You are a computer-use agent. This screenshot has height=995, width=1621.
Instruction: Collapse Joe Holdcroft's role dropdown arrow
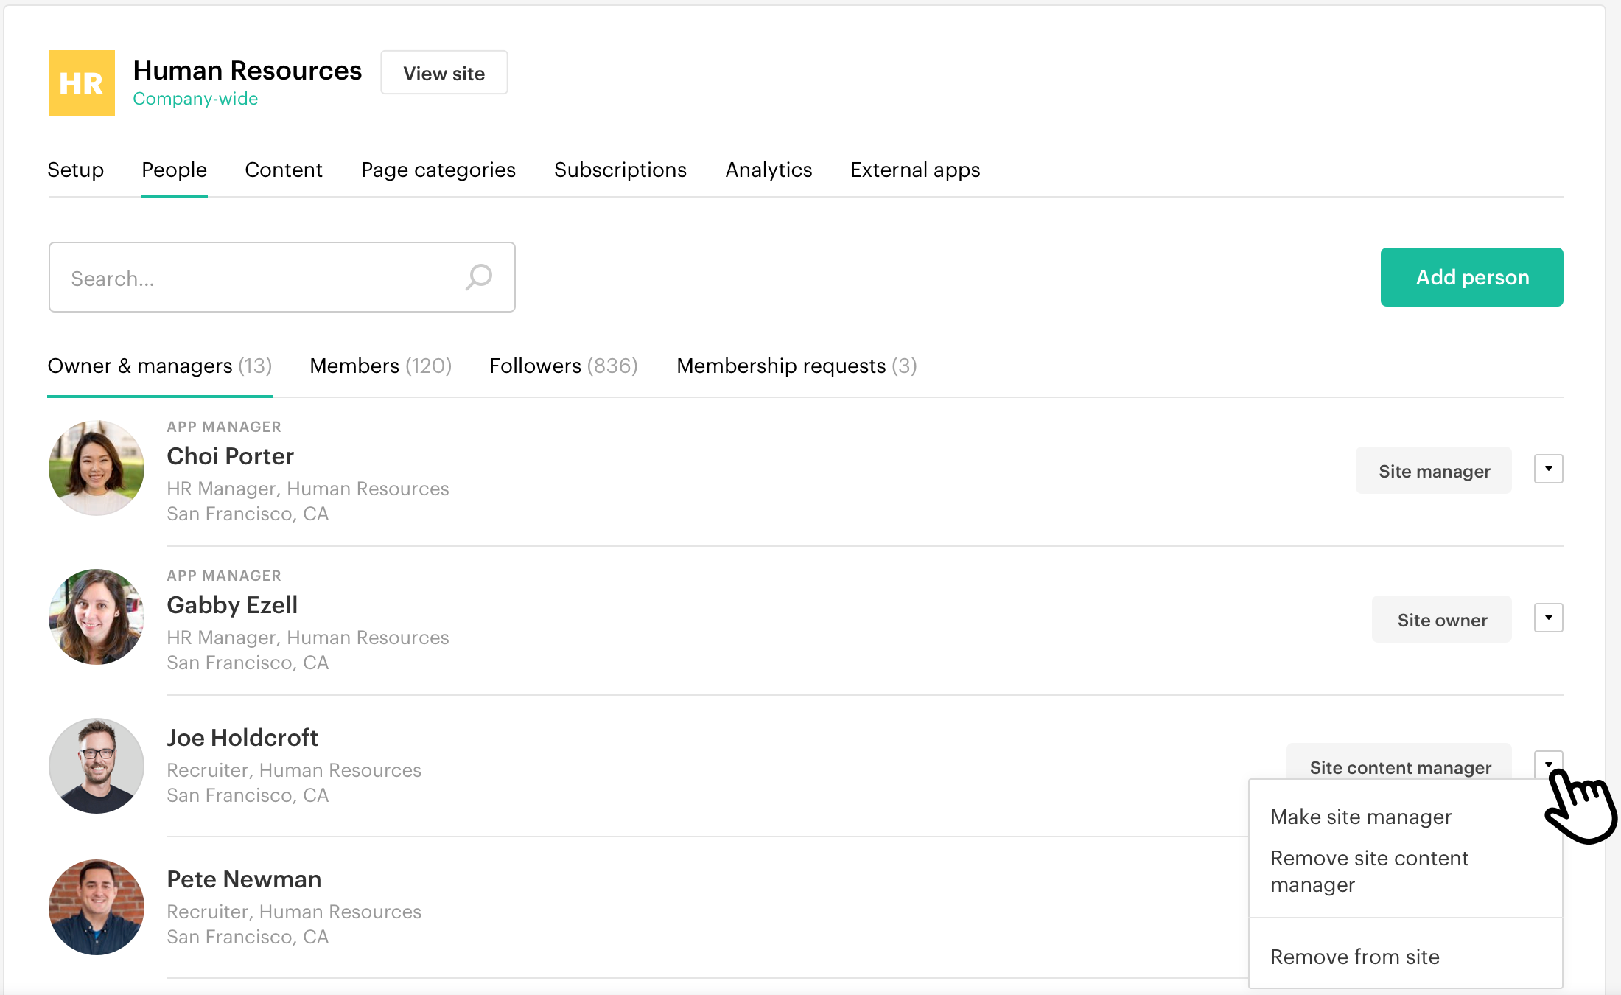[x=1548, y=764]
